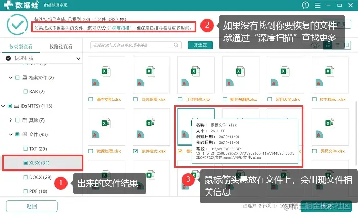This screenshot has height=218, width=358.
Task: Collapse the 文件 (98) tree node
Action: pyautogui.click(x=11, y=134)
